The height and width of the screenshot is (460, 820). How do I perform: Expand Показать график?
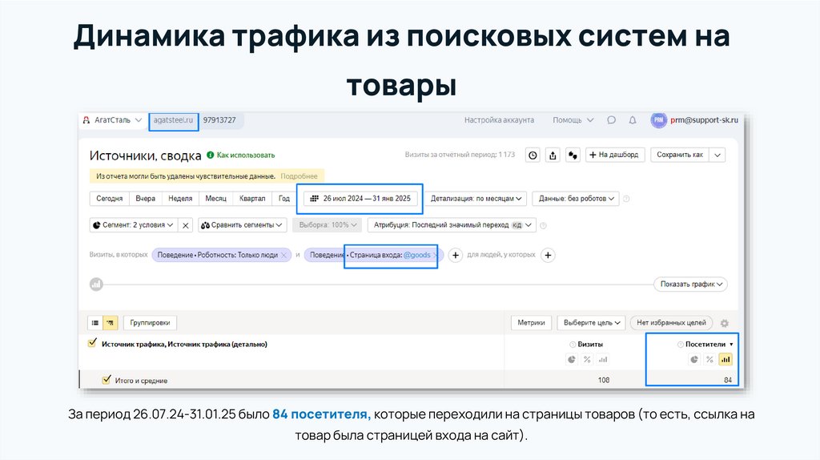[691, 284]
